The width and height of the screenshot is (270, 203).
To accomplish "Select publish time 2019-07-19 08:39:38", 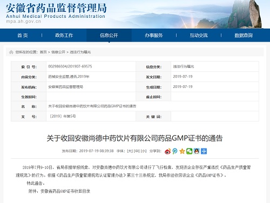I will 96,151.
